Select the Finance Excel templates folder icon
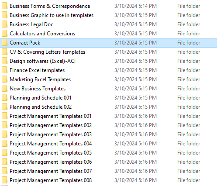This screenshot has height=186, width=217. click(x=4, y=70)
